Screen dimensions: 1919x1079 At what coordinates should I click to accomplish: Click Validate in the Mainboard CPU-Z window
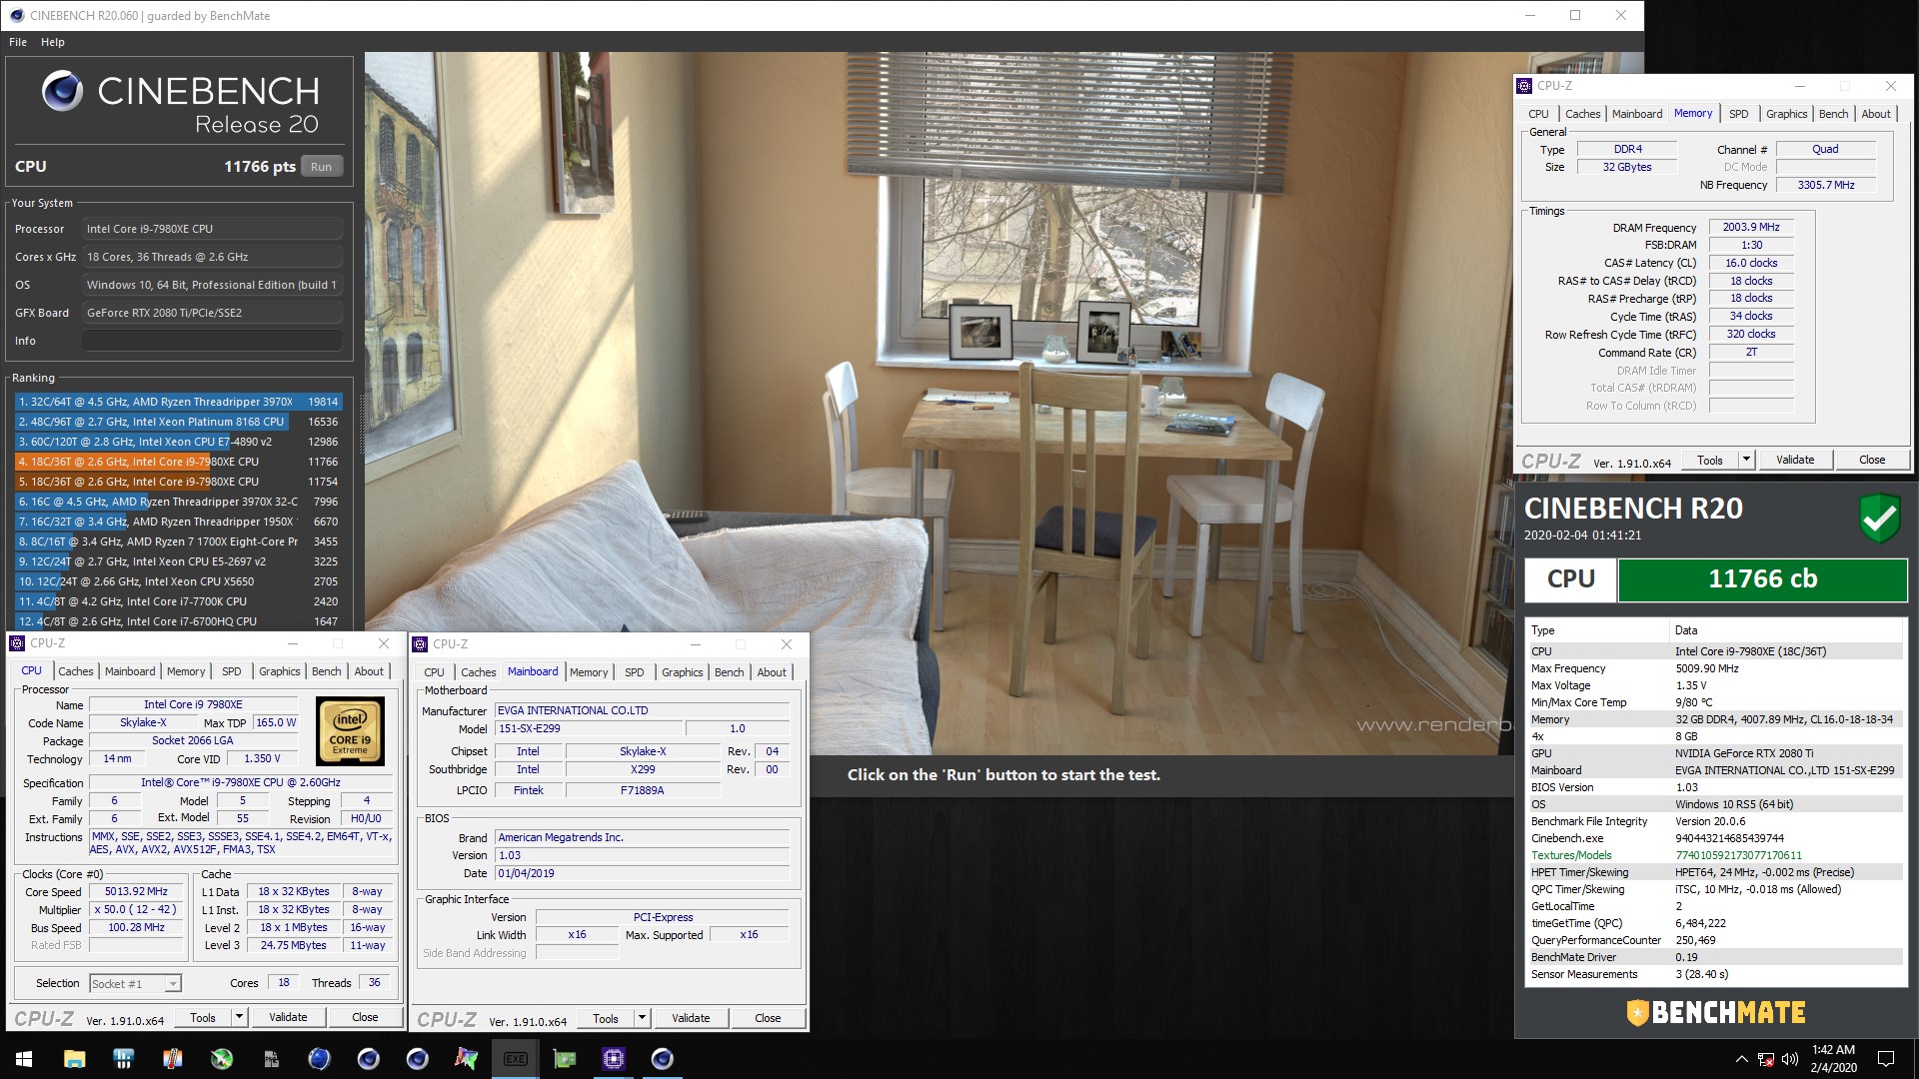click(x=691, y=1019)
